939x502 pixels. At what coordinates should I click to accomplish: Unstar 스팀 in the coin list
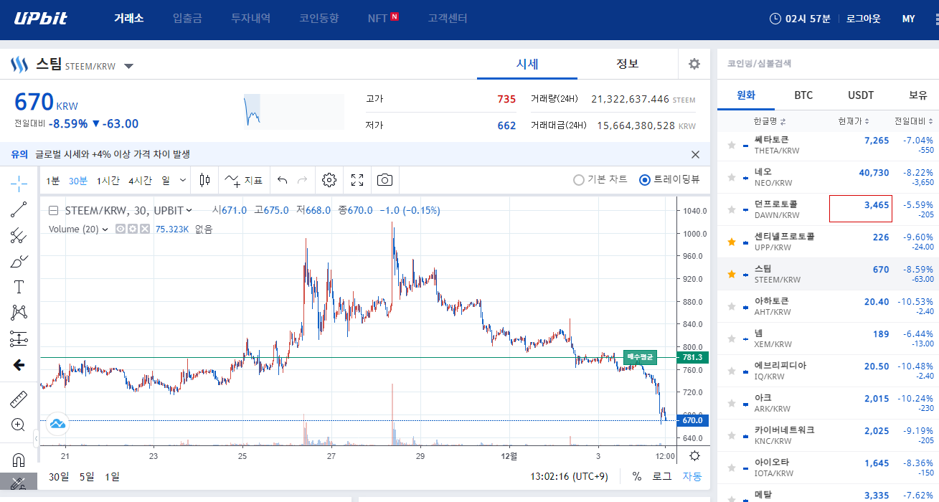(731, 274)
